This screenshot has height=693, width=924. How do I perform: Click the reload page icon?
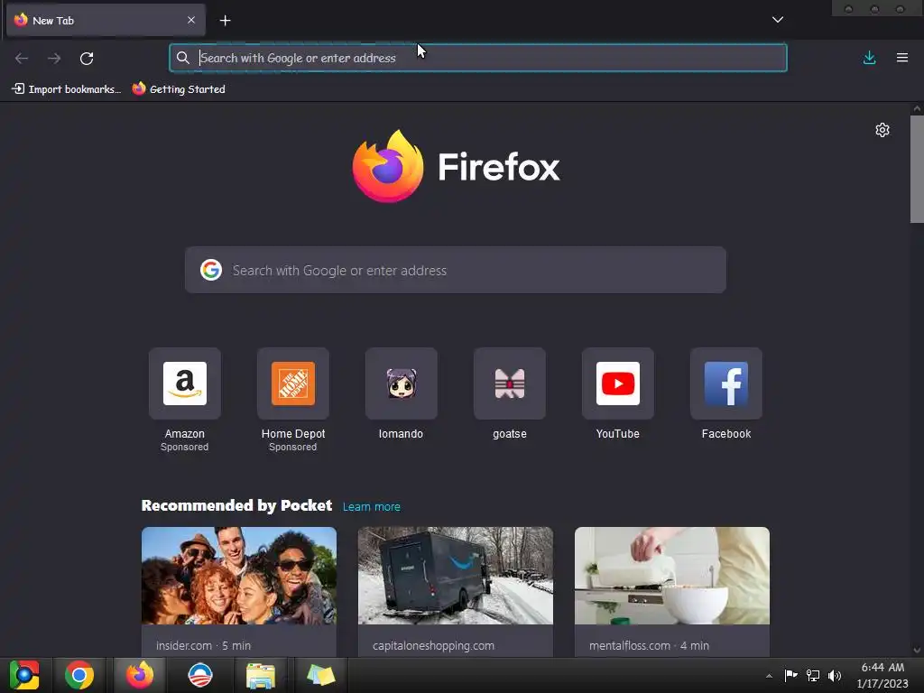coord(87,59)
